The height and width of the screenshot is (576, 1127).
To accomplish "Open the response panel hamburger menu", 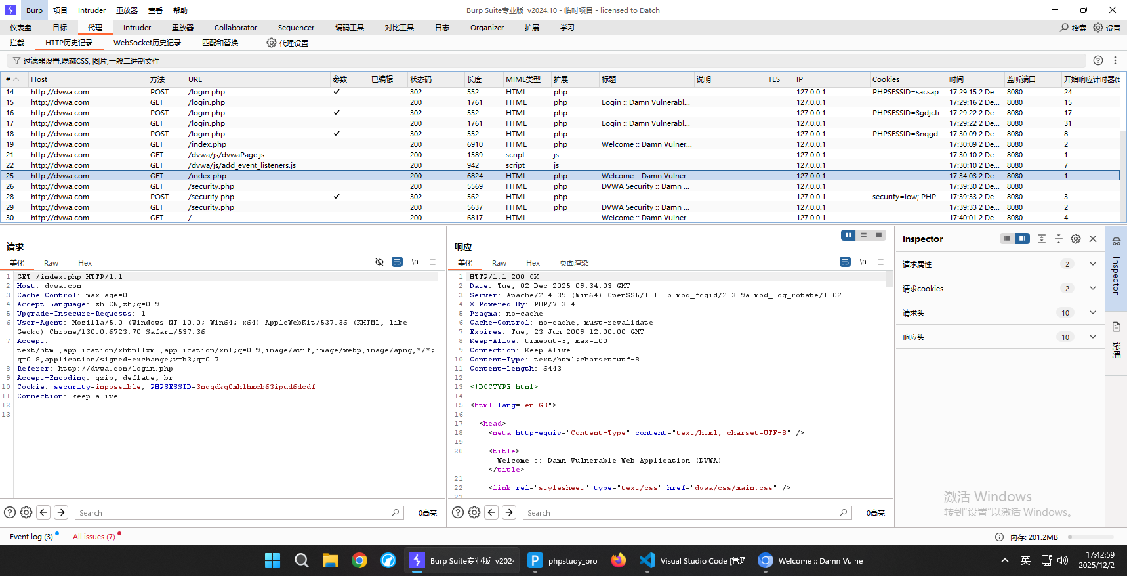I will coord(880,262).
